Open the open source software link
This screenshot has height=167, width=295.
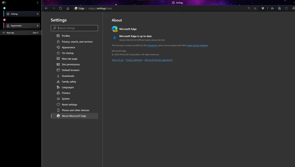click(x=197, y=45)
